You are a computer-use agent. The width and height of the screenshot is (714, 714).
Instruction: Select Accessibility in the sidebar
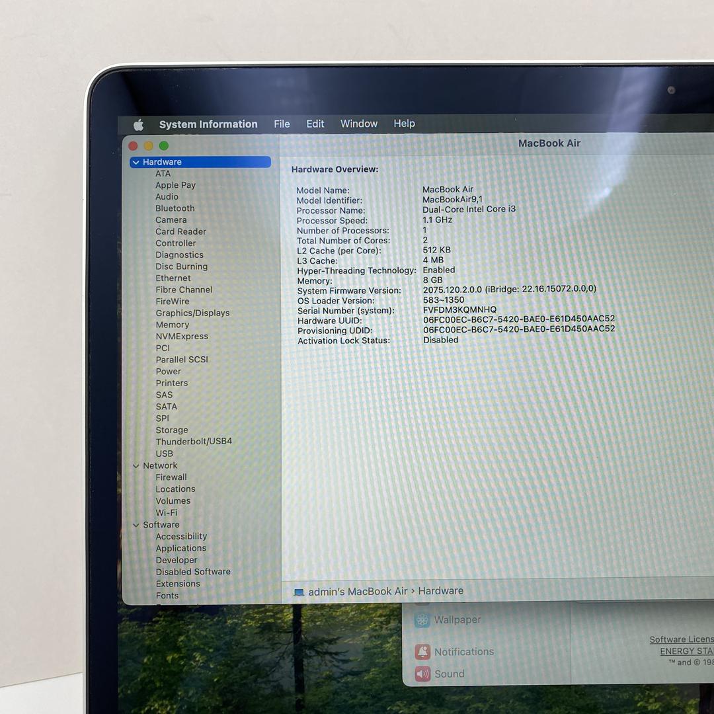(181, 536)
